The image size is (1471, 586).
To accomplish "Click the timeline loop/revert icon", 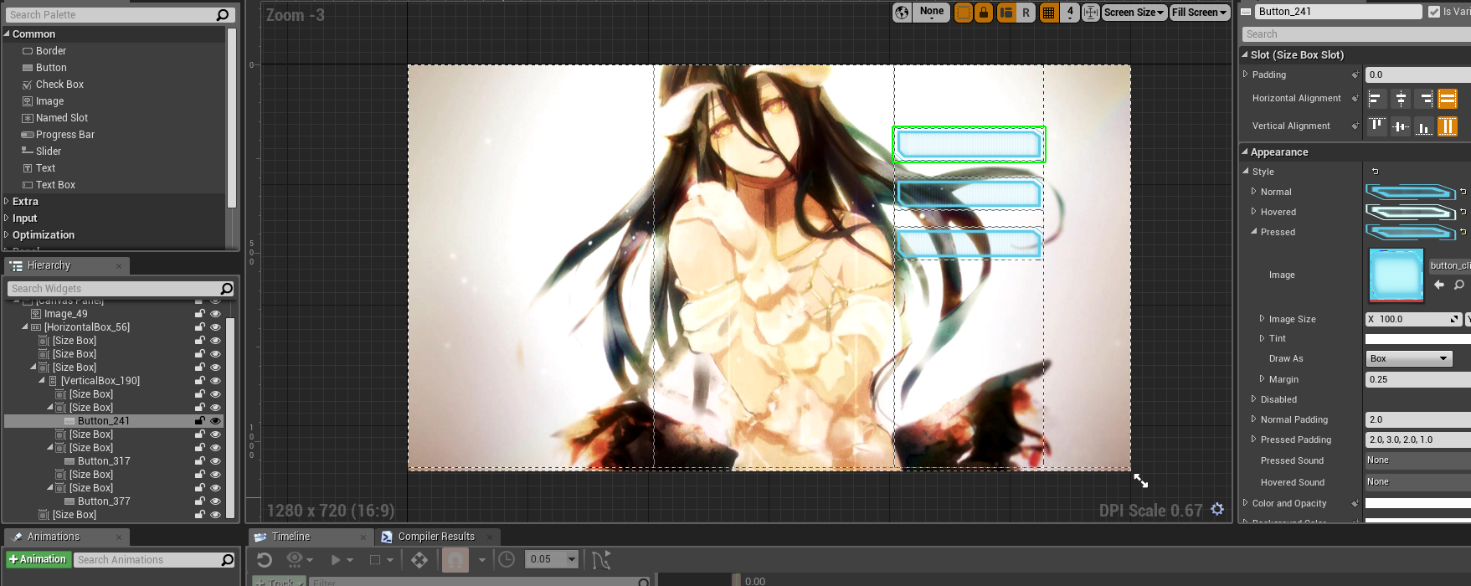I will [x=265, y=559].
